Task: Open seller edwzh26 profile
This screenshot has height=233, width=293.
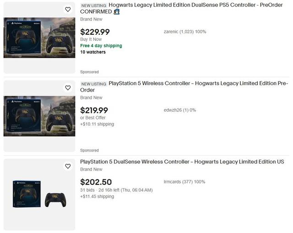Action: [174, 110]
